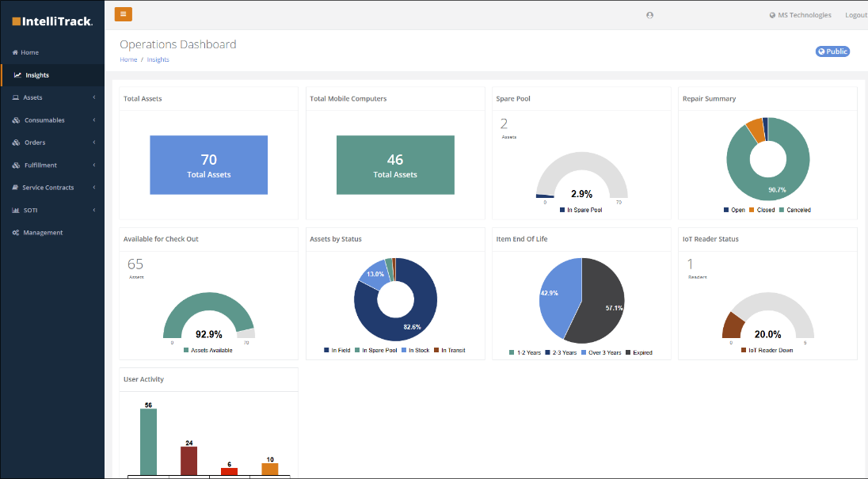Toggle Assets Available legend swatch
Viewport: 868px width, 479px height.
pyautogui.click(x=186, y=351)
